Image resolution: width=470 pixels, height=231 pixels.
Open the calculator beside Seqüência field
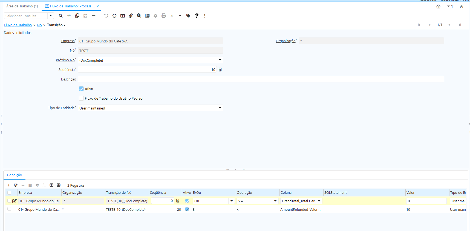click(x=220, y=70)
